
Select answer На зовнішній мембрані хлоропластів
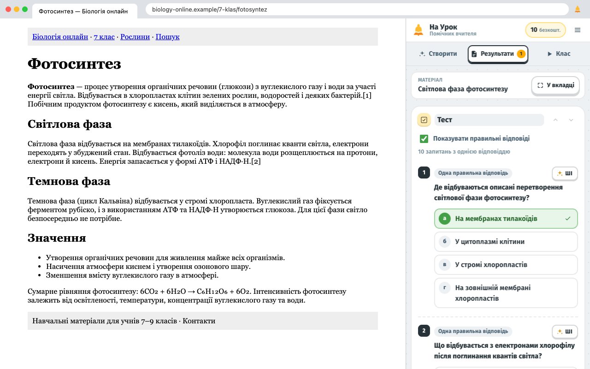[x=506, y=293]
